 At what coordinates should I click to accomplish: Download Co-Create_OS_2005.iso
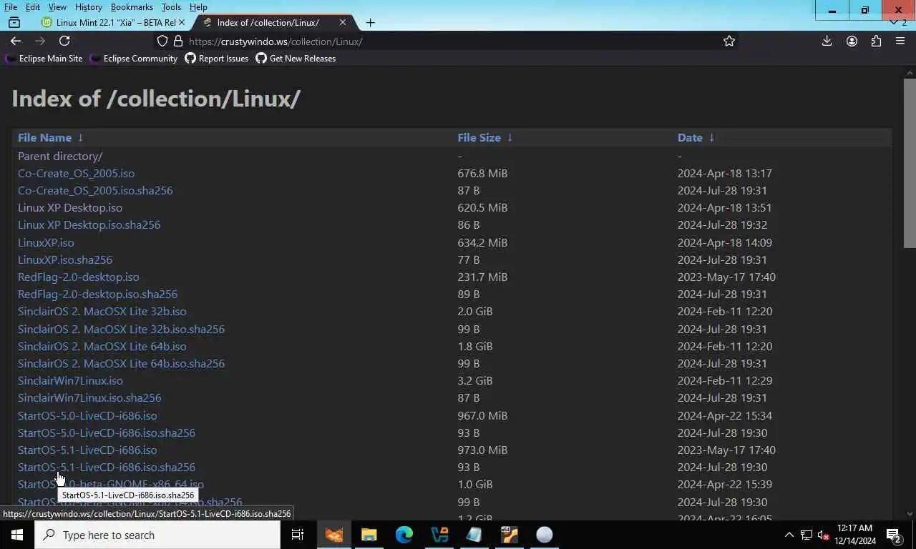click(76, 173)
